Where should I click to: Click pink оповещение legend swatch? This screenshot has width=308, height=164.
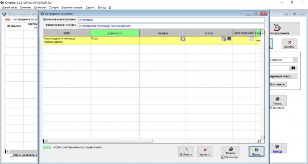7,19
